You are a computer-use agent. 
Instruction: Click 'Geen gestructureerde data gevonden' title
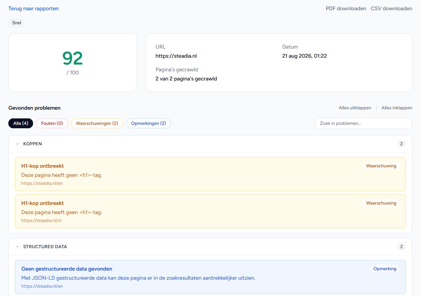pos(67,269)
